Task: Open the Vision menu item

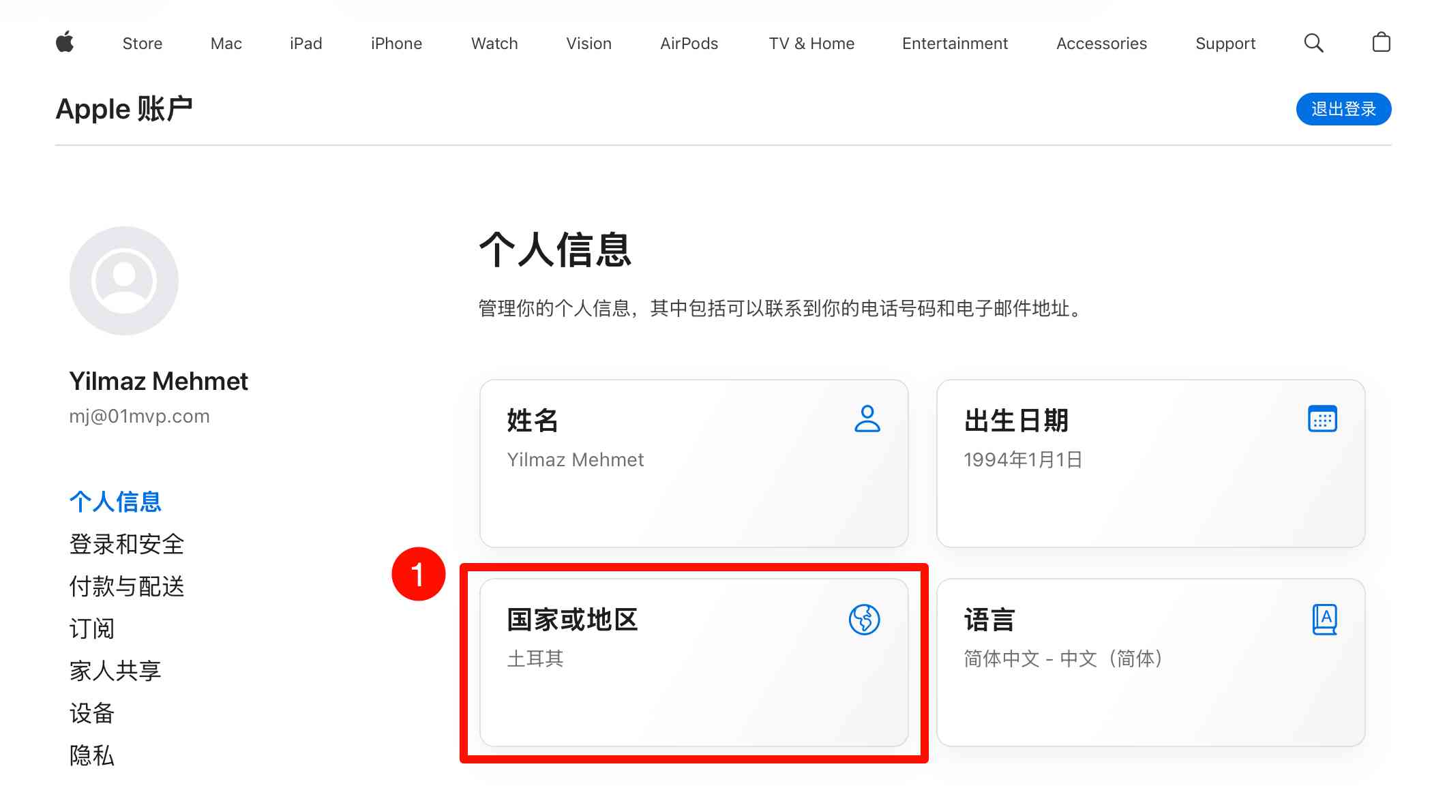Action: pos(588,44)
